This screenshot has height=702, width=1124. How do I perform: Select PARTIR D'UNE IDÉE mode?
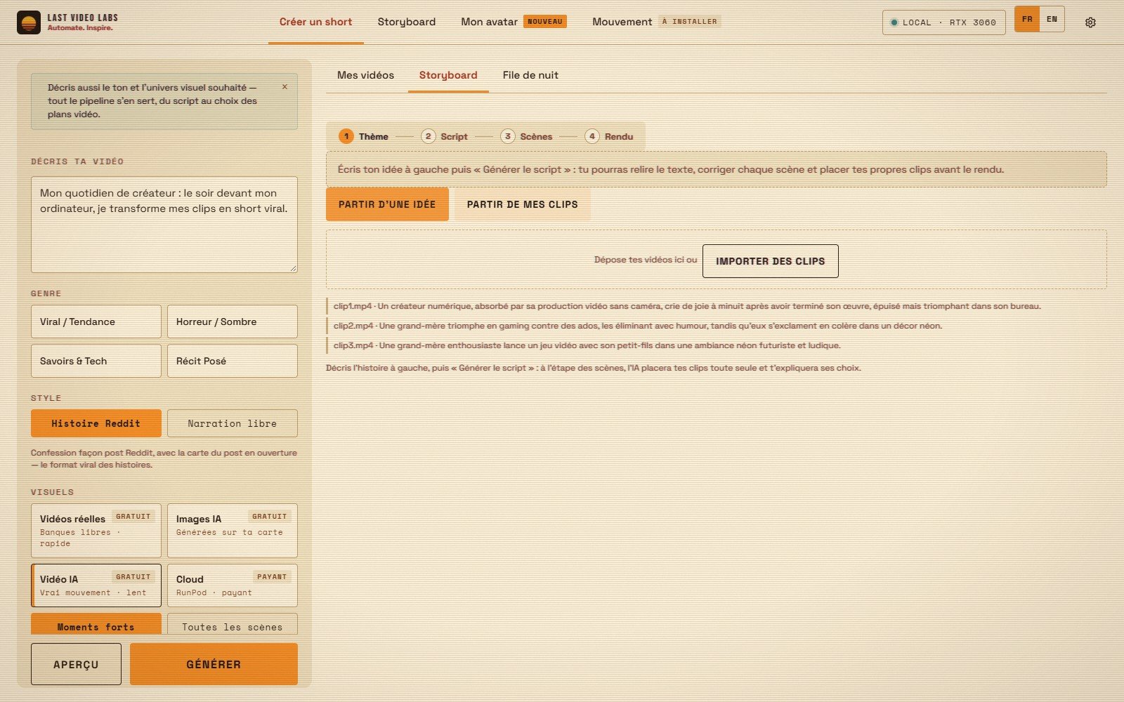point(387,204)
